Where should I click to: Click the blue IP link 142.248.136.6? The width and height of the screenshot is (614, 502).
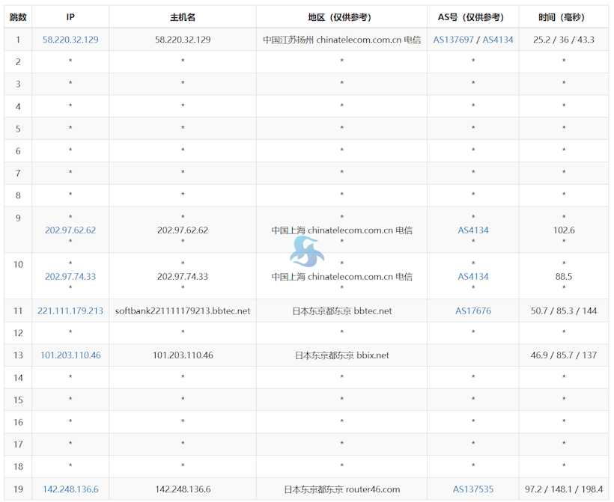pos(70,489)
